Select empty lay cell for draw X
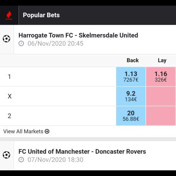176x176 pixels. [161, 96]
